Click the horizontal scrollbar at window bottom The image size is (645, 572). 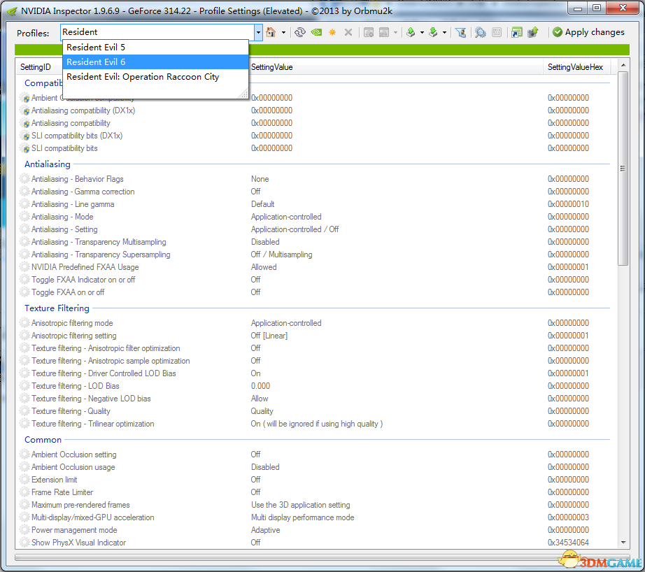[x=322, y=557]
